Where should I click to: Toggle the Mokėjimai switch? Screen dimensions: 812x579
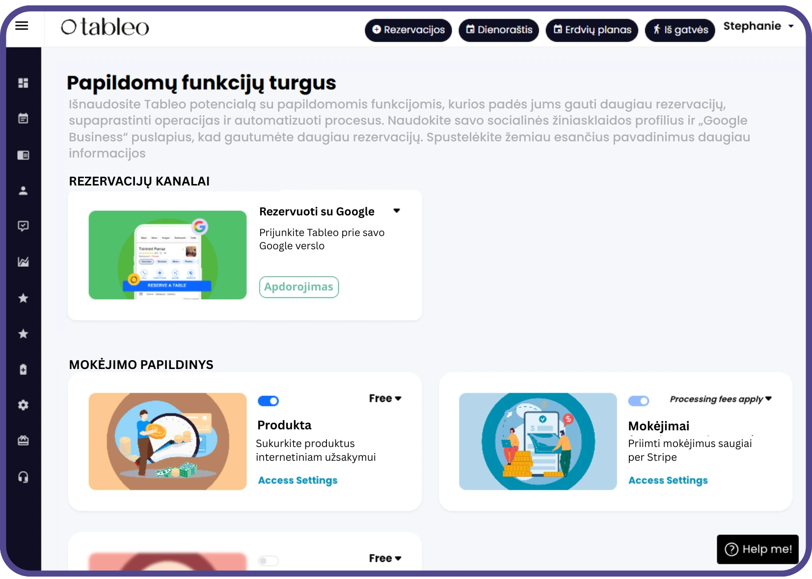tap(639, 401)
